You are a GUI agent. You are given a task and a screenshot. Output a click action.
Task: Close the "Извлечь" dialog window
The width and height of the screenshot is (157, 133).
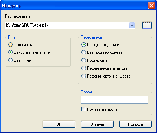[151, 6]
